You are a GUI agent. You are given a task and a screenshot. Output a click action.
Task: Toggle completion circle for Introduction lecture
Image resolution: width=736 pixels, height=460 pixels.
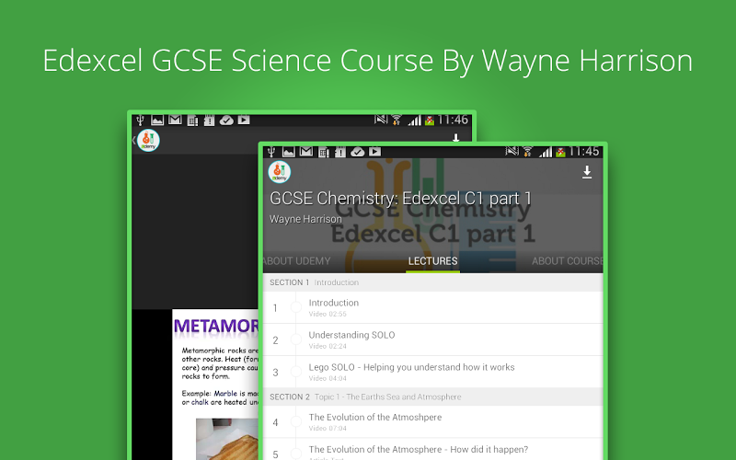(295, 307)
